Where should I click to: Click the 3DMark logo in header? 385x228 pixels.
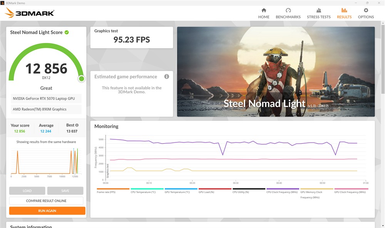point(30,13)
